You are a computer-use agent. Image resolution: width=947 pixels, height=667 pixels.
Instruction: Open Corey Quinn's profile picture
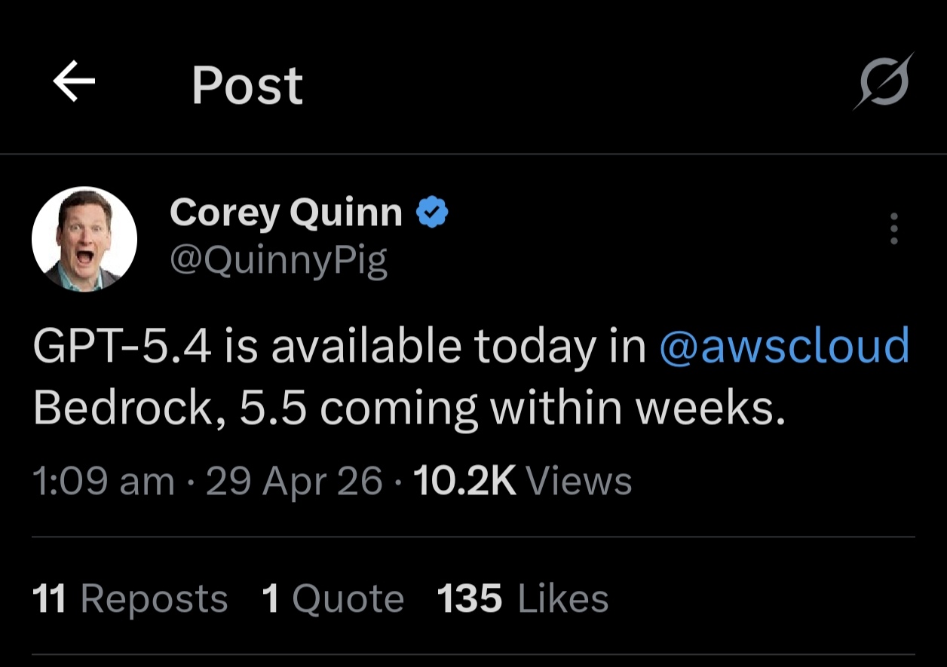(84, 239)
